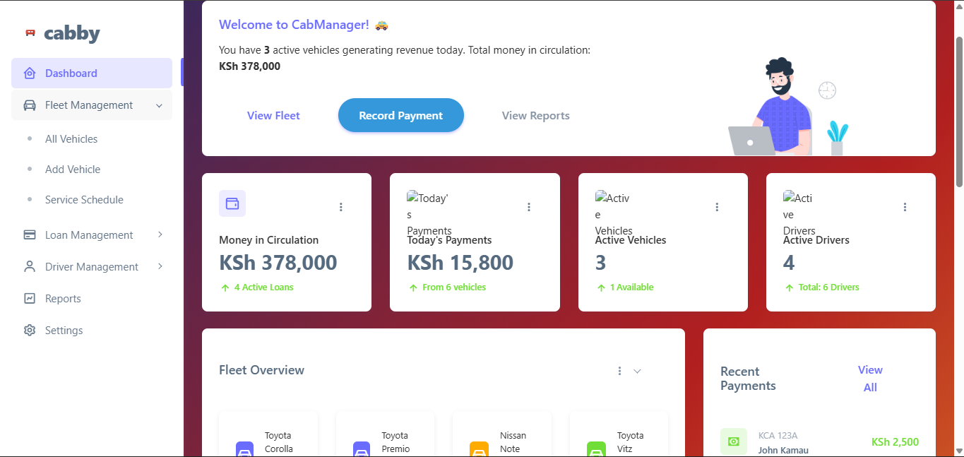Screen dimensions: 964x457
Task: Click the Driver Management person icon
Action: pos(29,266)
